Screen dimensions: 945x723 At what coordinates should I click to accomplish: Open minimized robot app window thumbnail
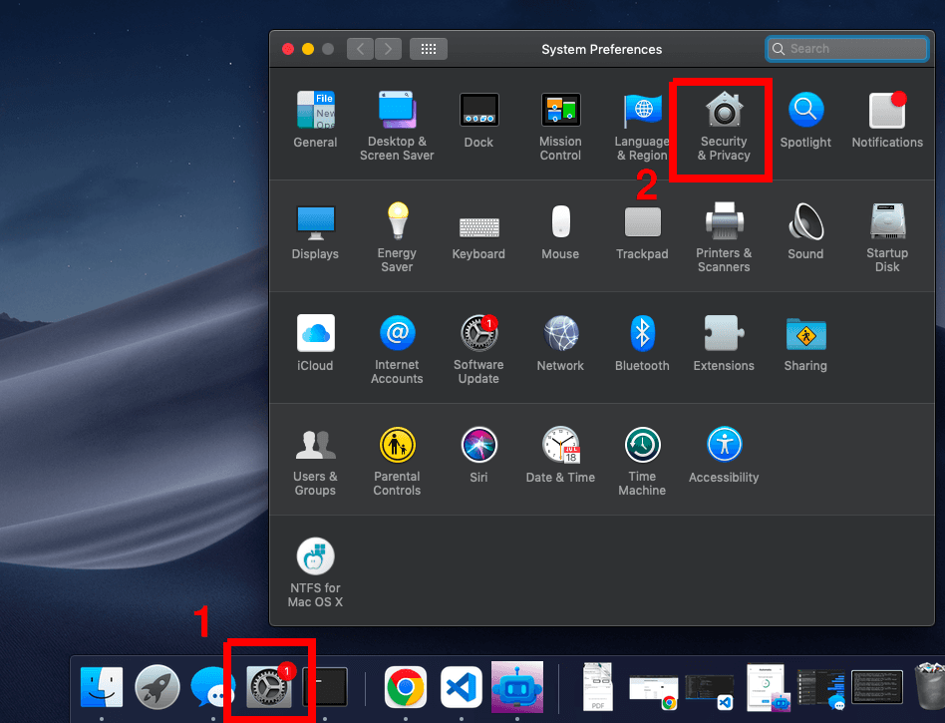[x=768, y=688]
